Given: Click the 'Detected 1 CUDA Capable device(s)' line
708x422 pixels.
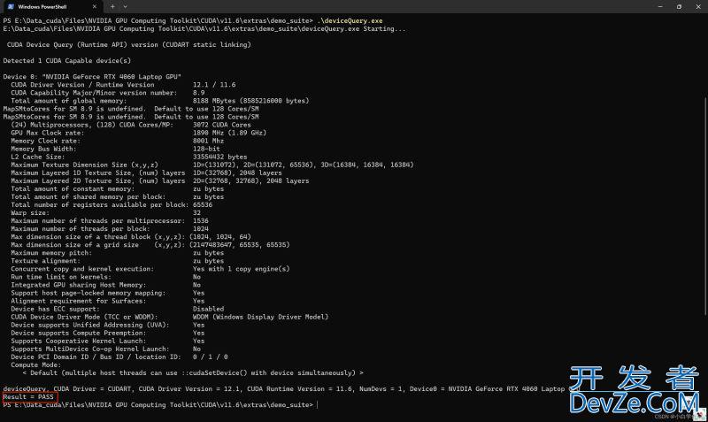Looking at the screenshot, I should (x=67, y=60).
